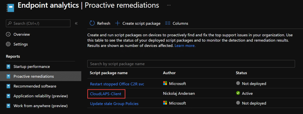Click the Search by script package name field
The height and width of the screenshot is (114, 303).
coord(191,64)
